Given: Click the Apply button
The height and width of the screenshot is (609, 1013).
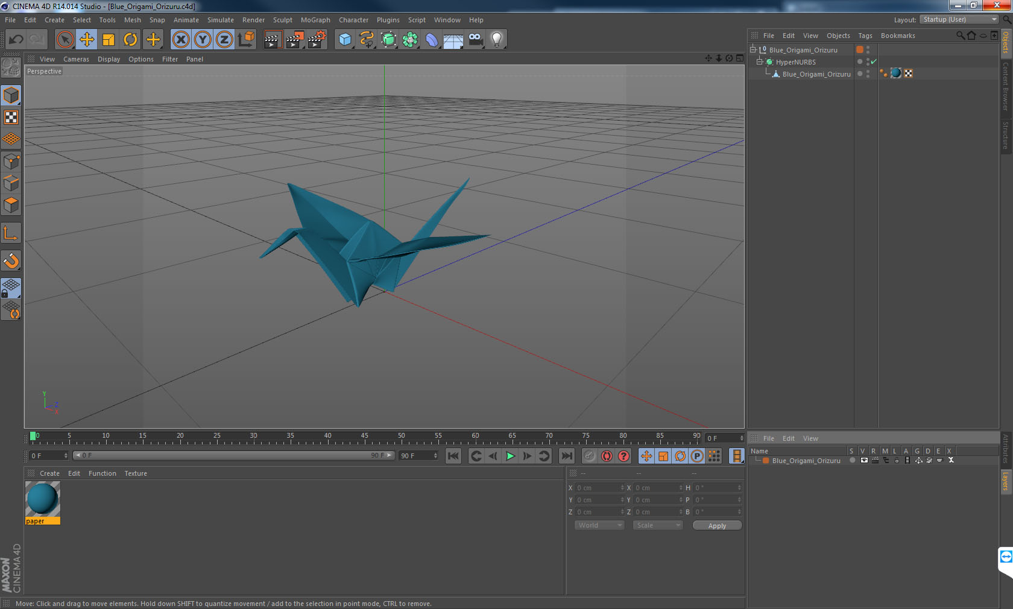Looking at the screenshot, I should point(717,526).
